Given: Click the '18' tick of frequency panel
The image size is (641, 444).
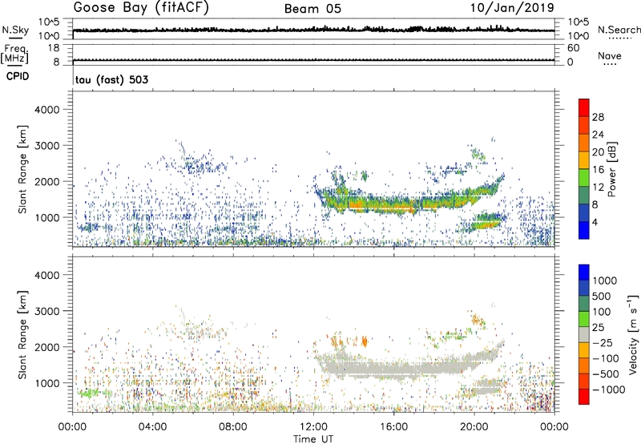Looking at the screenshot, I should click(54, 48).
